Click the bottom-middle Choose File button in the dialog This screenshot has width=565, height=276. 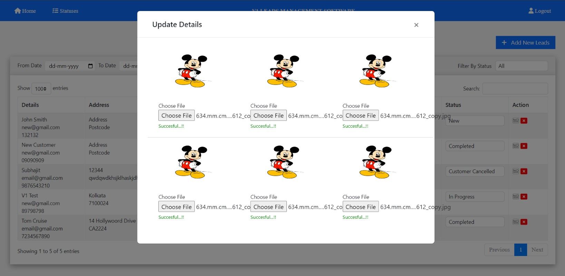coord(269,207)
